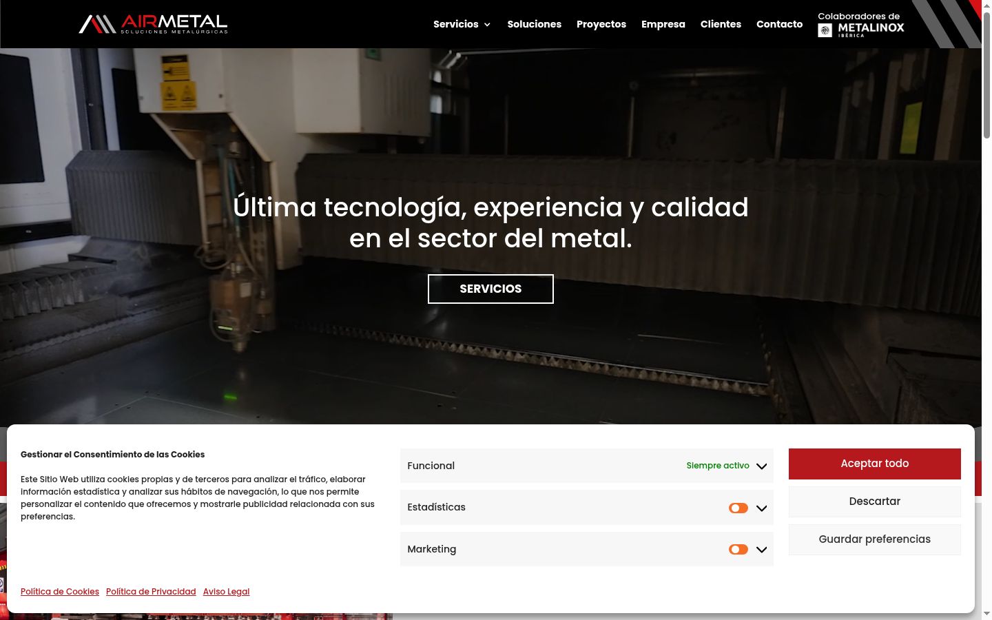This screenshot has width=992, height=620.
Task: Click the 'Siempre activo' label
Action: click(x=718, y=466)
